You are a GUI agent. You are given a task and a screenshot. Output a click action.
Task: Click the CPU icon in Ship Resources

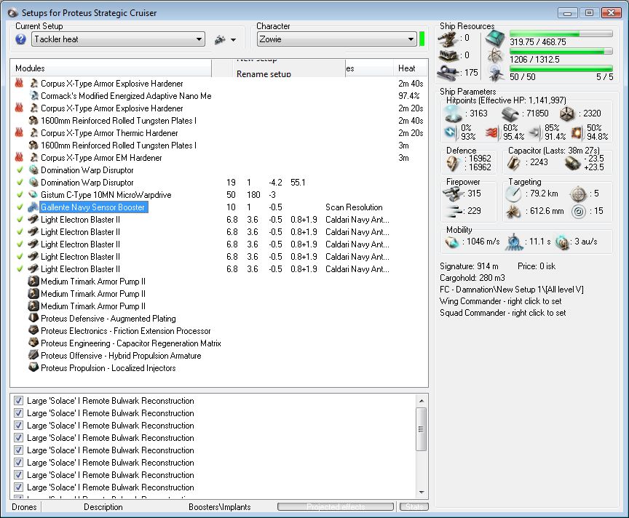click(x=495, y=39)
